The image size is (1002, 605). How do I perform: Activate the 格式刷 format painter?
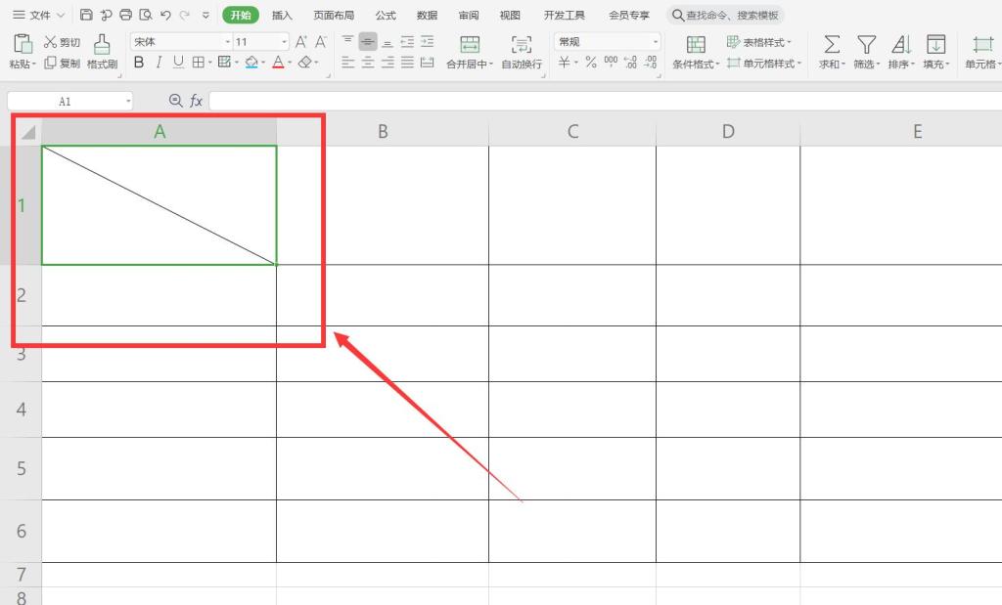[102, 51]
